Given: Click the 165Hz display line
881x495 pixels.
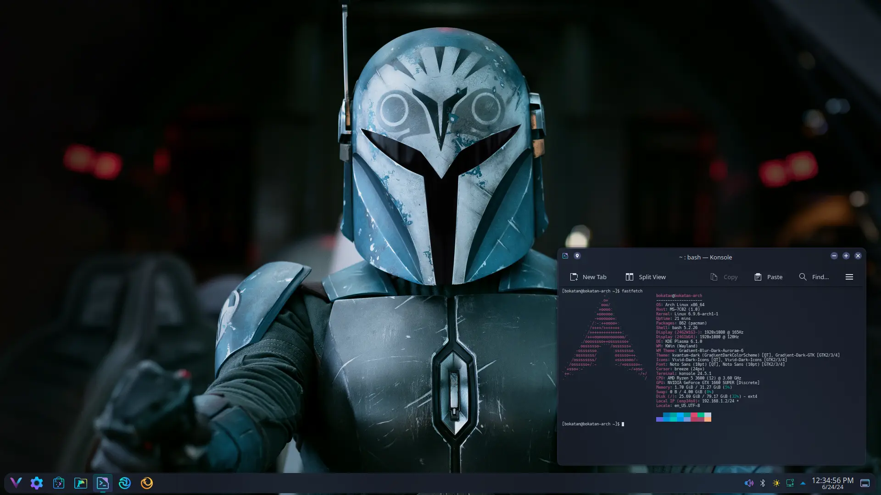Looking at the screenshot, I should (x=700, y=332).
